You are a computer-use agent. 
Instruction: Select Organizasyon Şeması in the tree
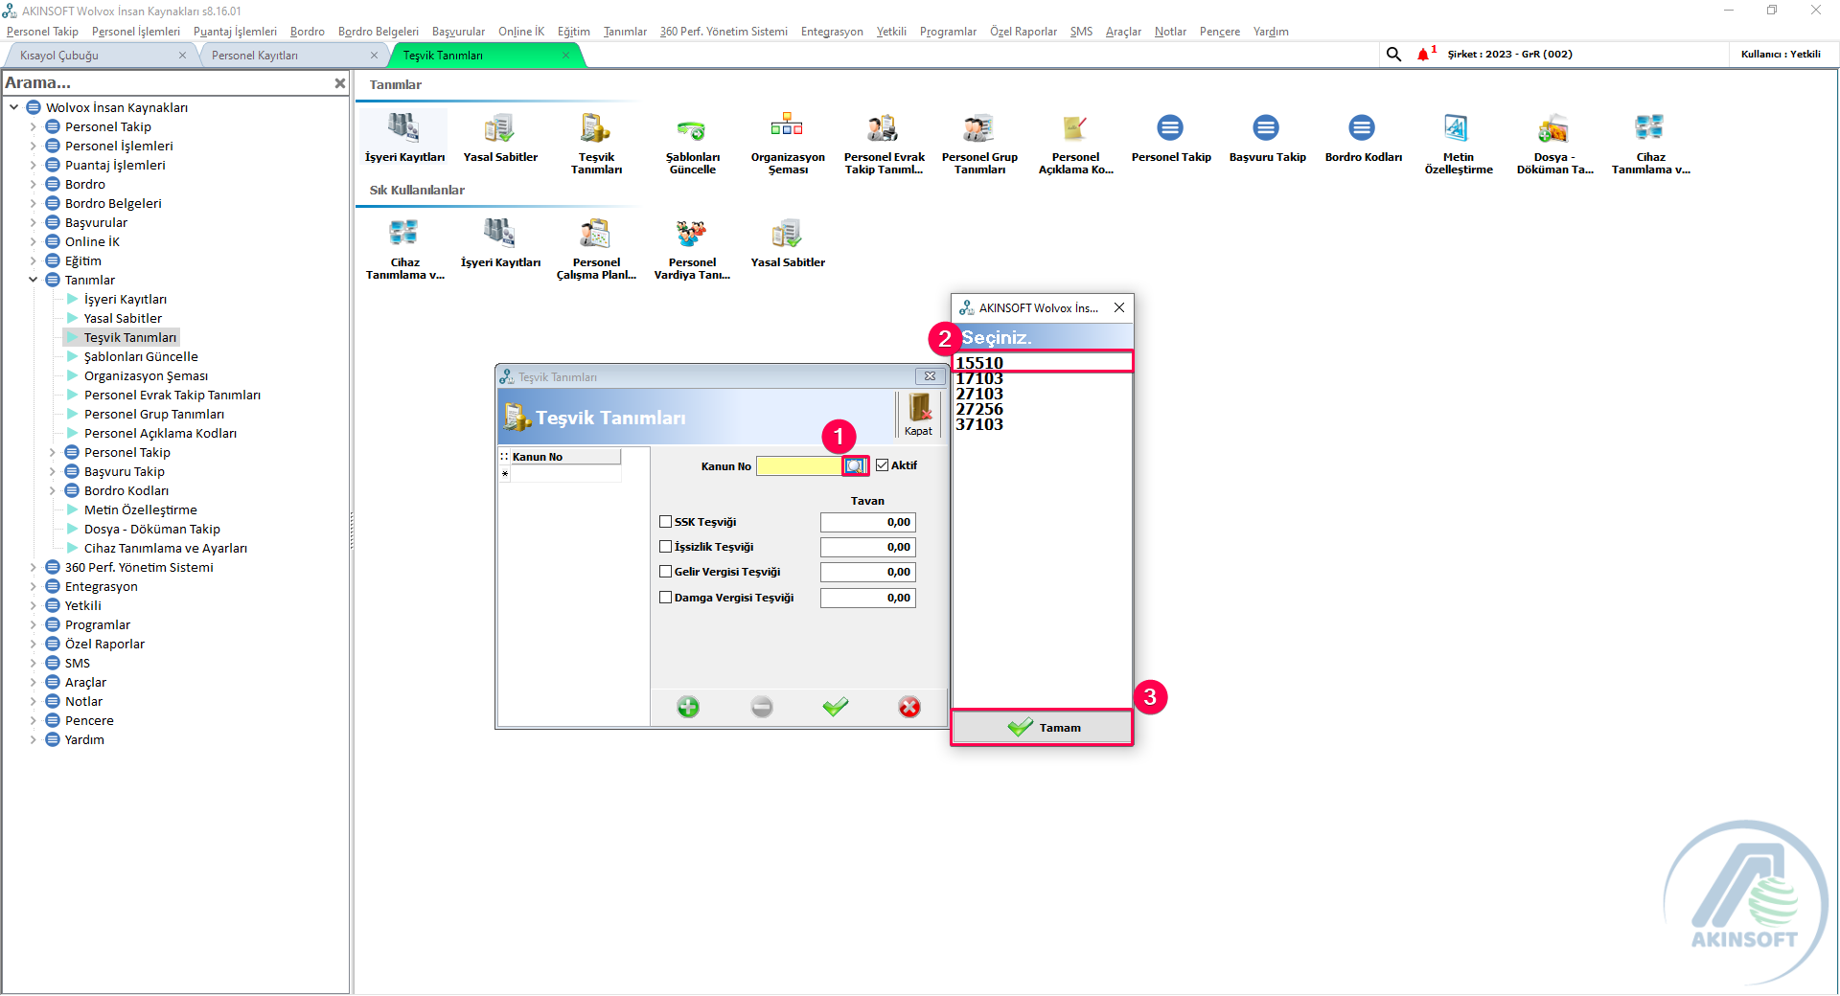pyautogui.click(x=146, y=375)
